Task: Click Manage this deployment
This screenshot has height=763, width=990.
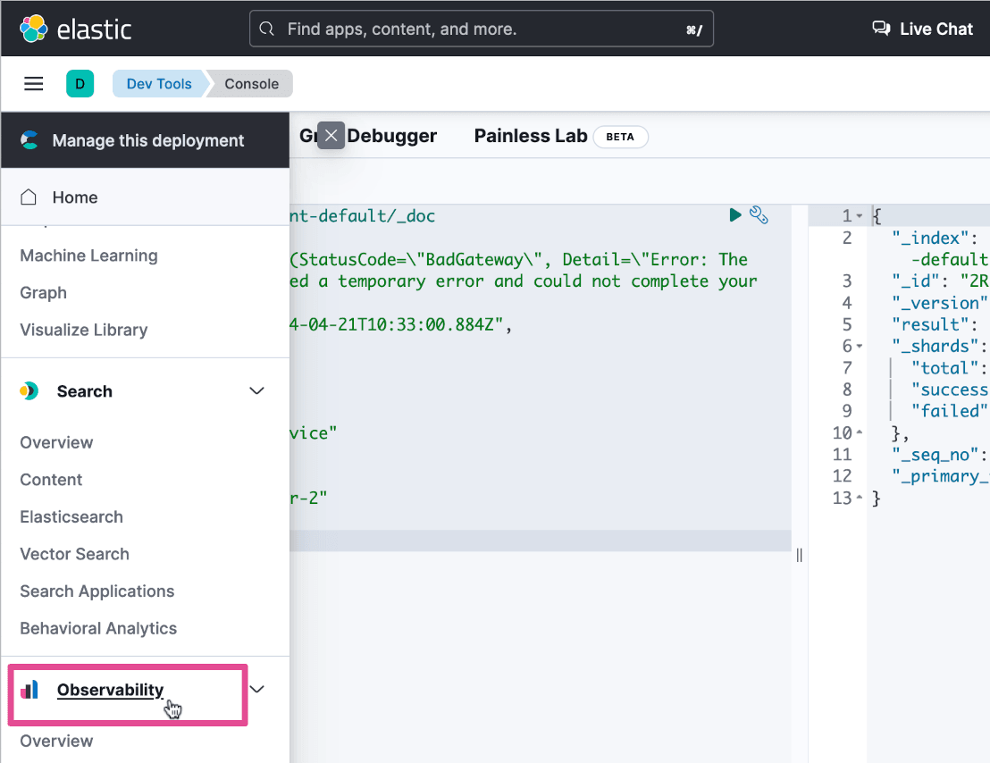Action: point(147,140)
